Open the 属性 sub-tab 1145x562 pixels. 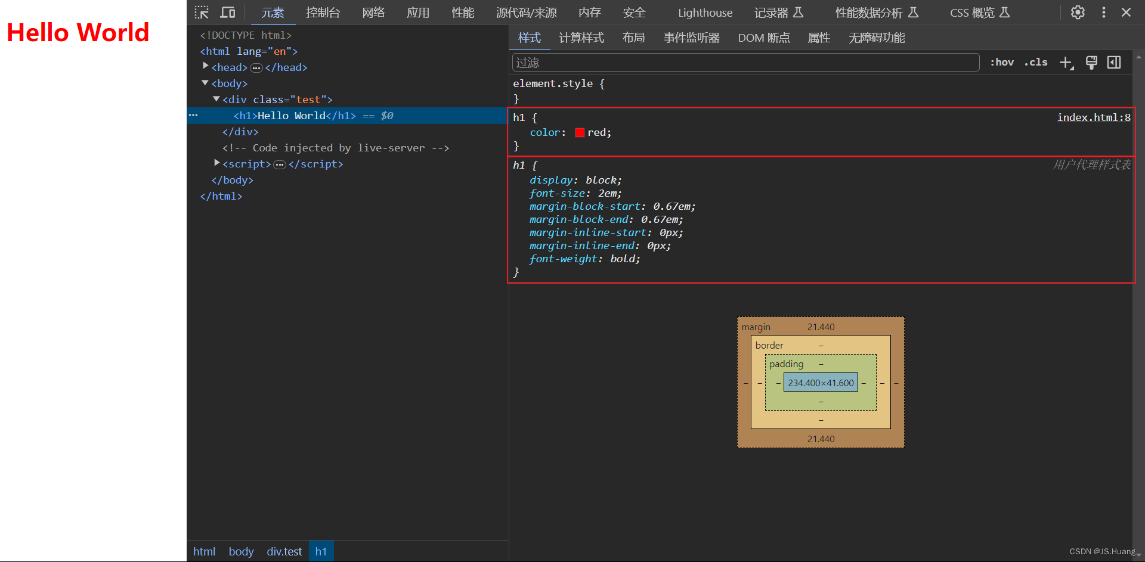point(819,38)
